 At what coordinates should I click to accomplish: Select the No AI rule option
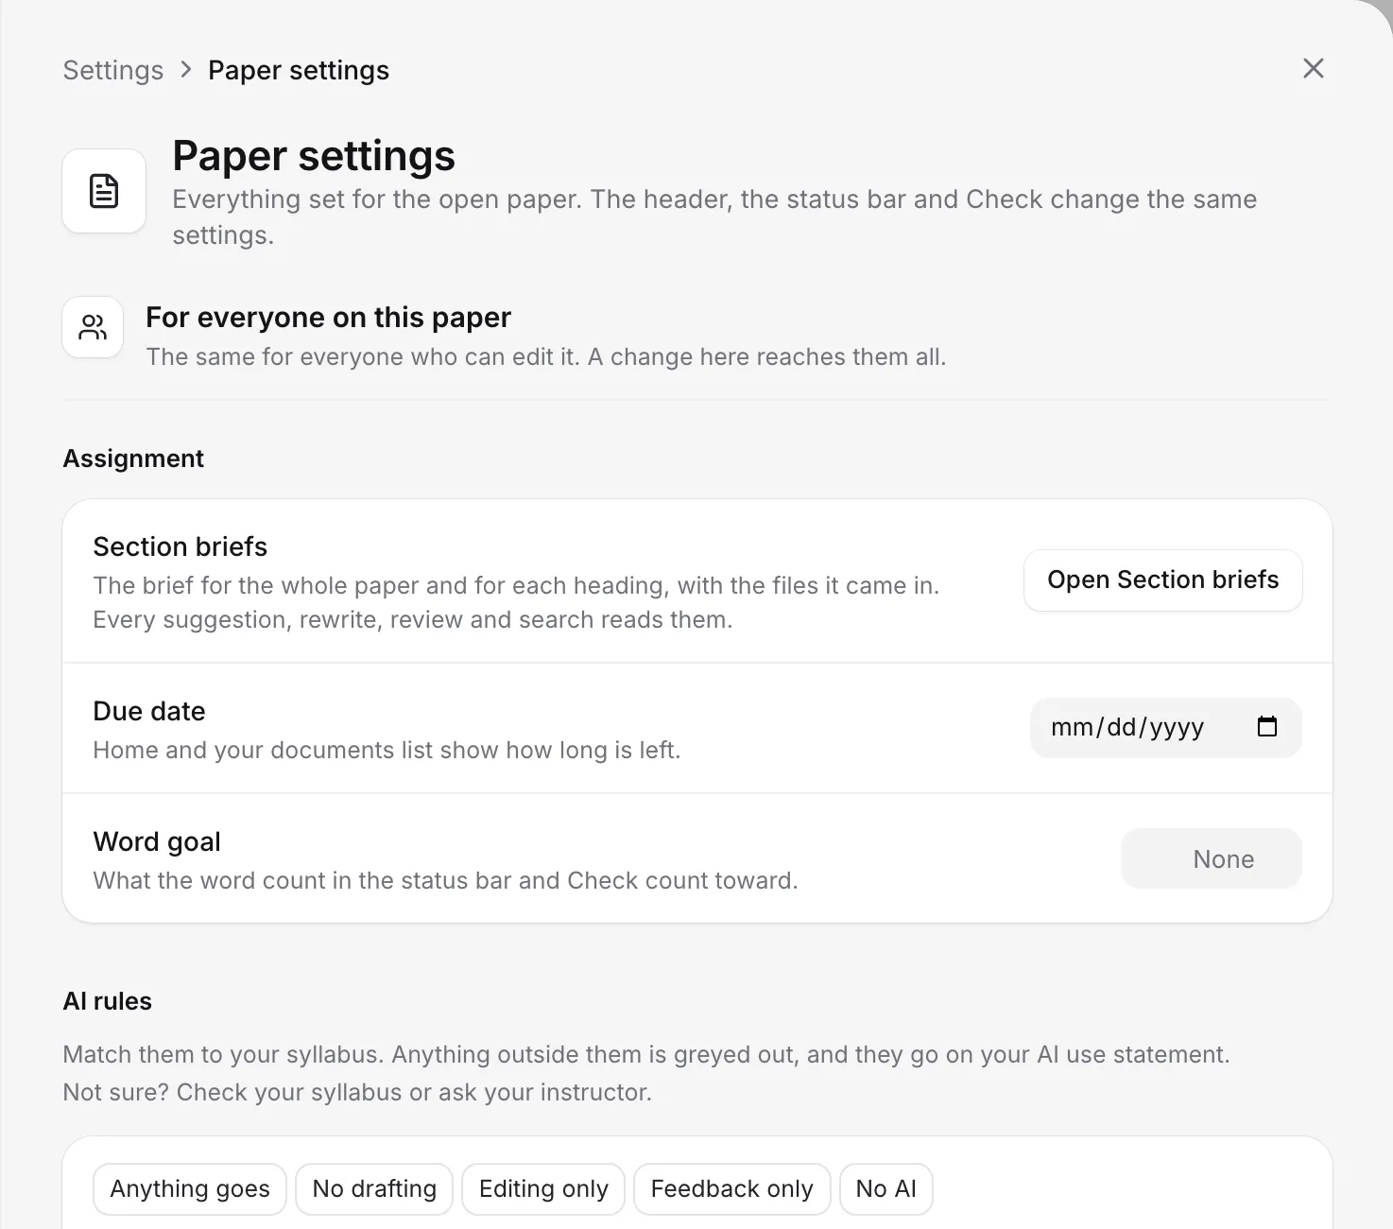point(886,1188)
